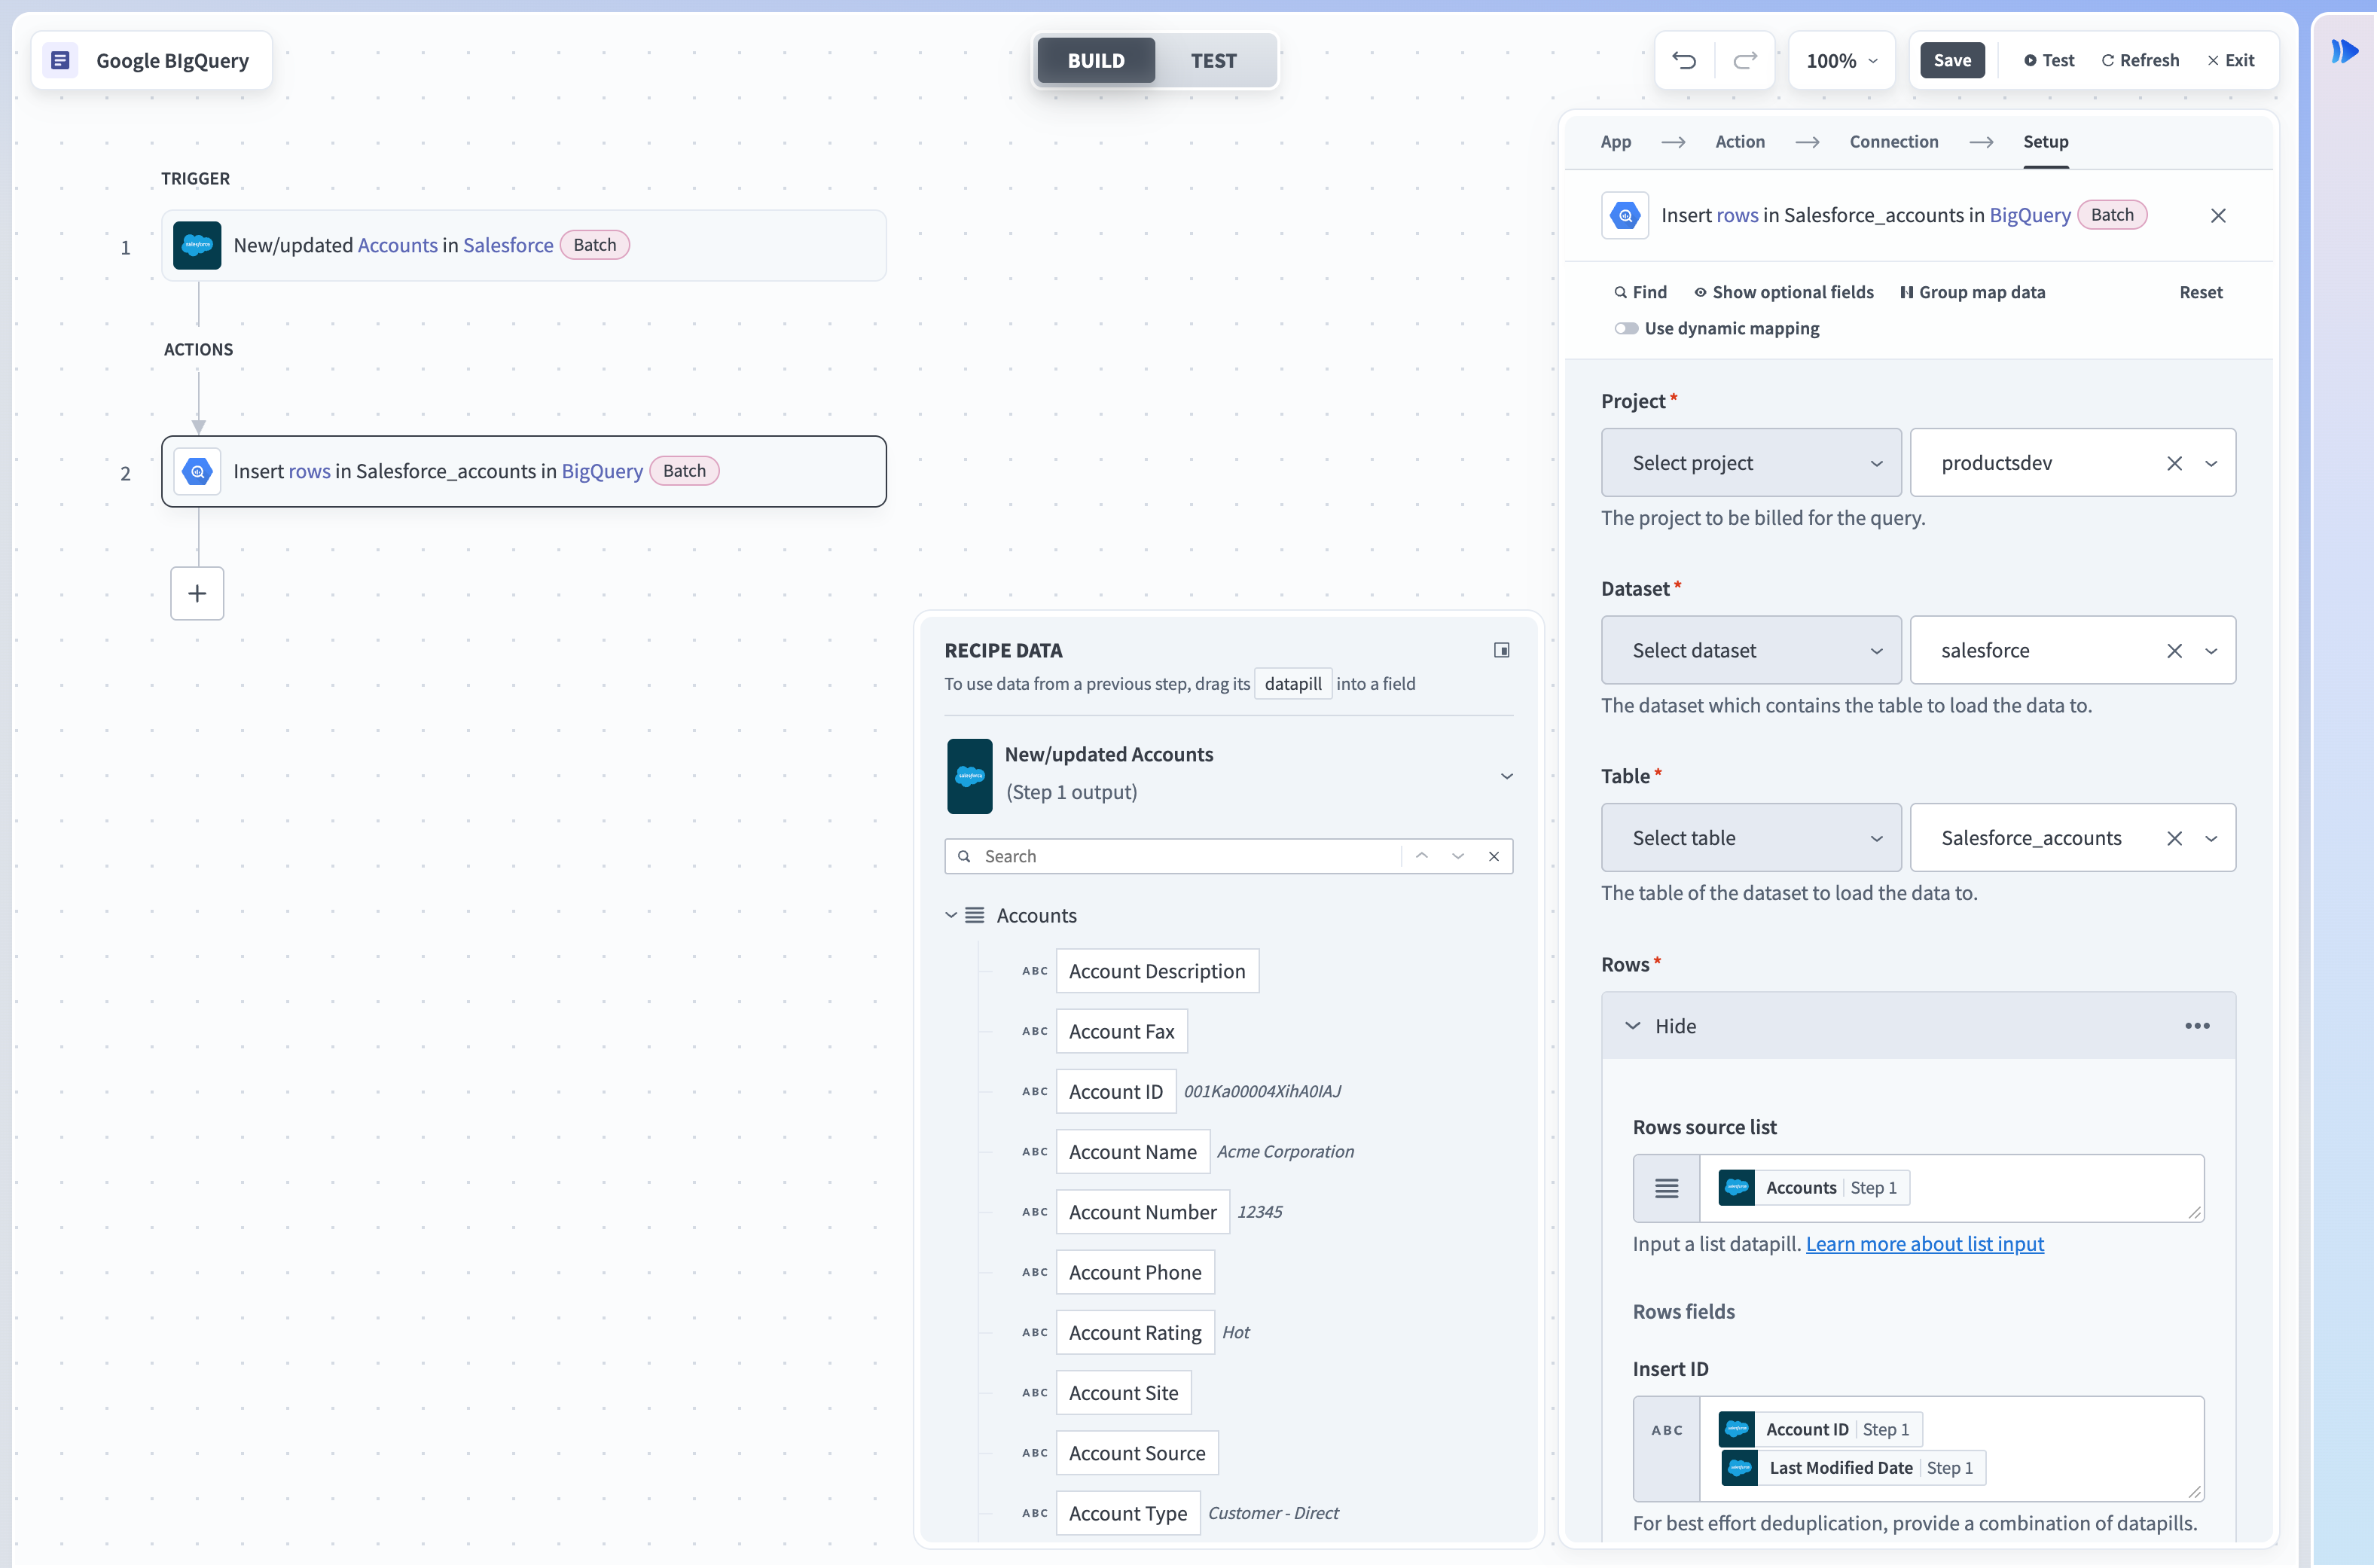Click Account ID Step 1 datapill in Insert ID

pos(1820,1430)
